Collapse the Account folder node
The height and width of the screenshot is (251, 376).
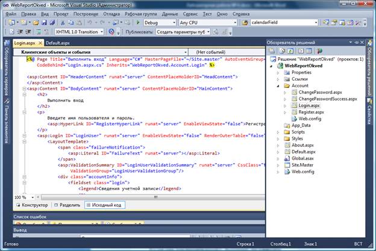coord(278,85)
